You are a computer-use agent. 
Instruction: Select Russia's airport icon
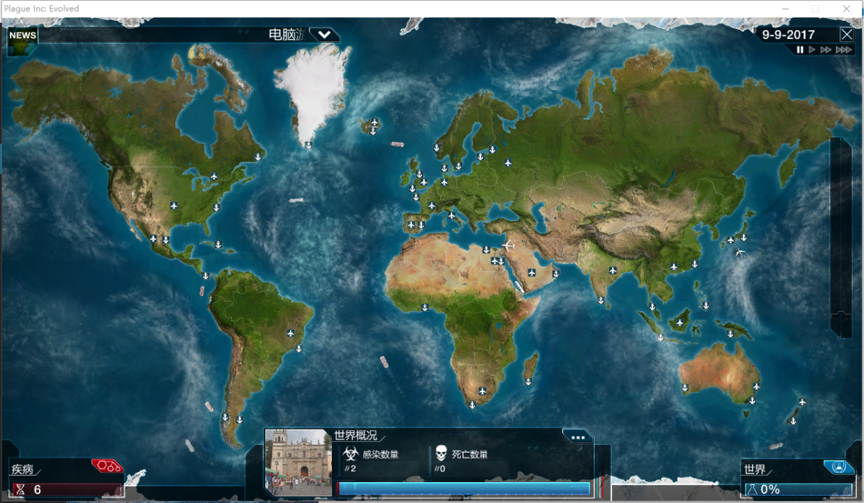(x=508, y=163)
